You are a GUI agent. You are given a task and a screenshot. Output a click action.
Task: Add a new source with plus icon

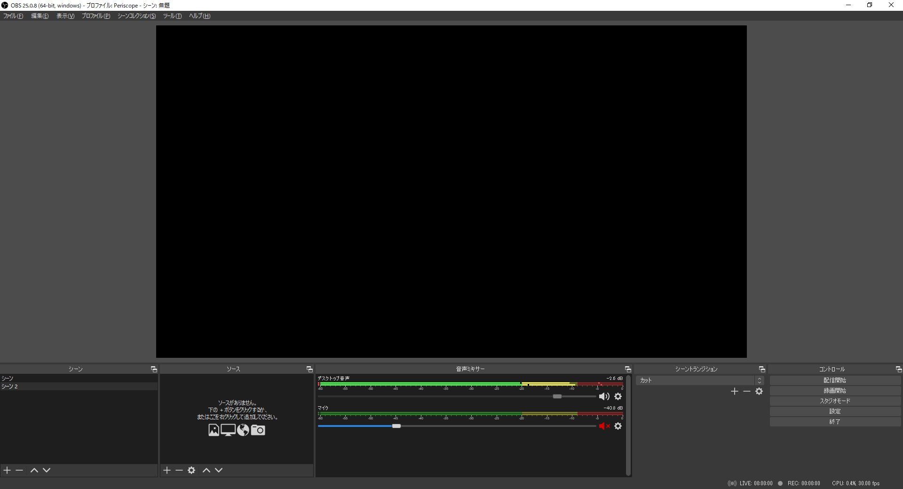click(167, 470)
